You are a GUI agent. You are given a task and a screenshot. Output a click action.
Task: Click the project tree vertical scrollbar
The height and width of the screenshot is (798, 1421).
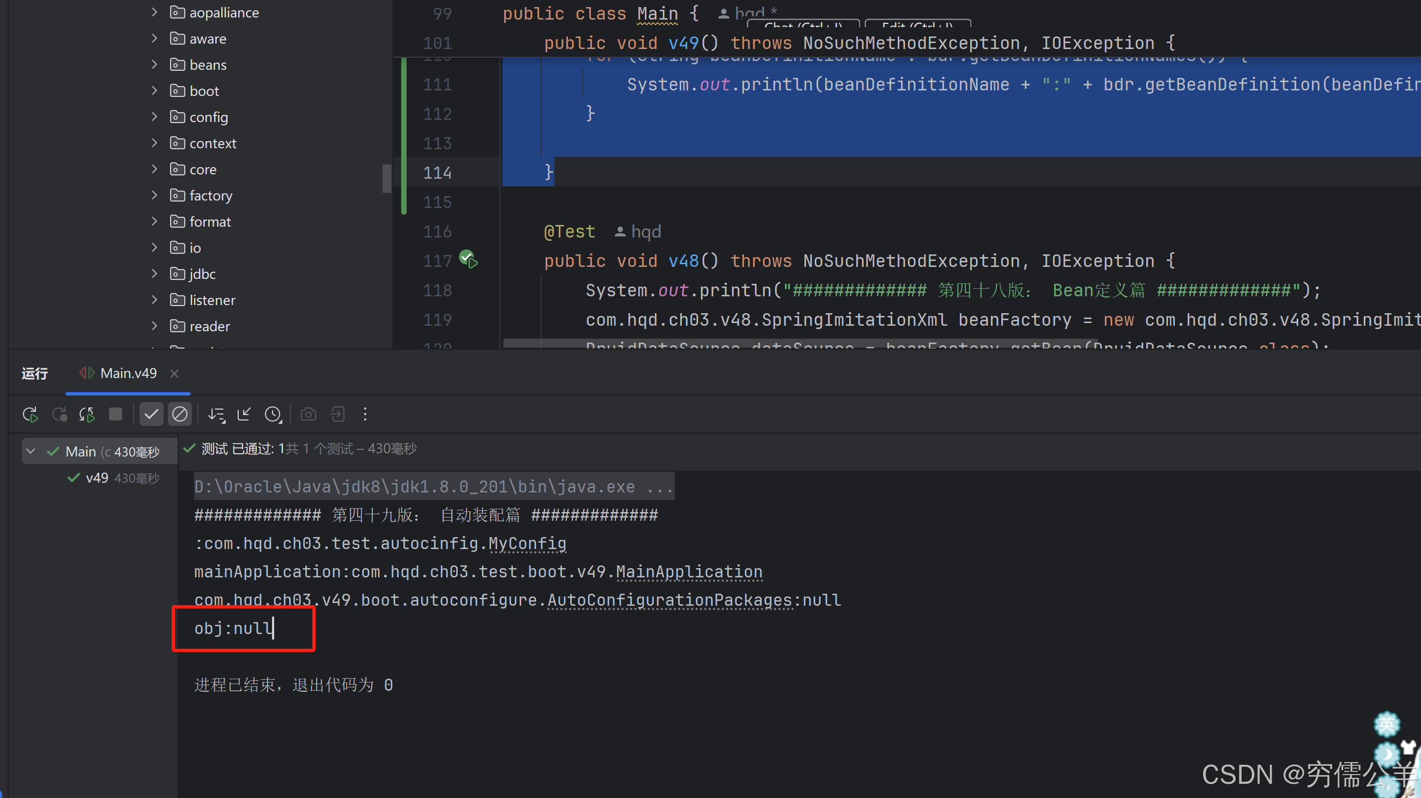[x=386, y=179]
